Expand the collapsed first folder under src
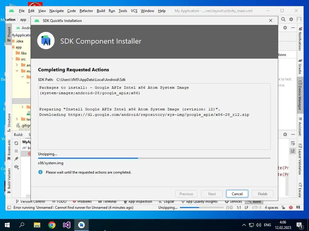 click(17, 65)
